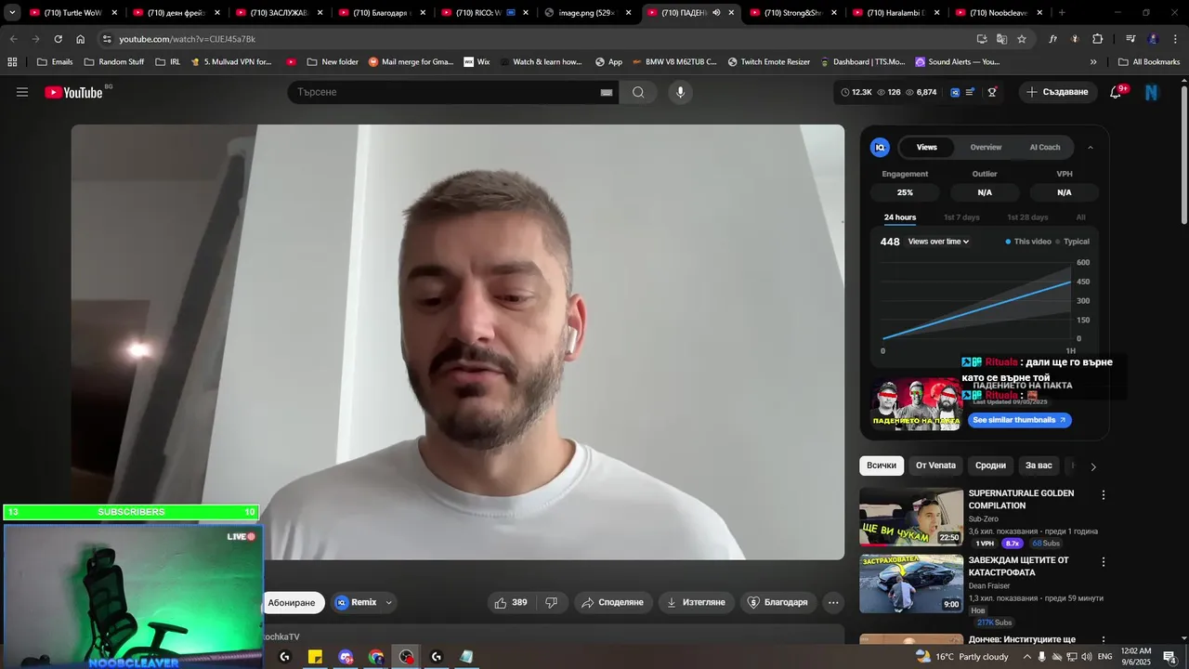The height and width of the screenshot is (669, 1189).
Task: Open YouTube notifications bell
Action: tap(1116, 92)
